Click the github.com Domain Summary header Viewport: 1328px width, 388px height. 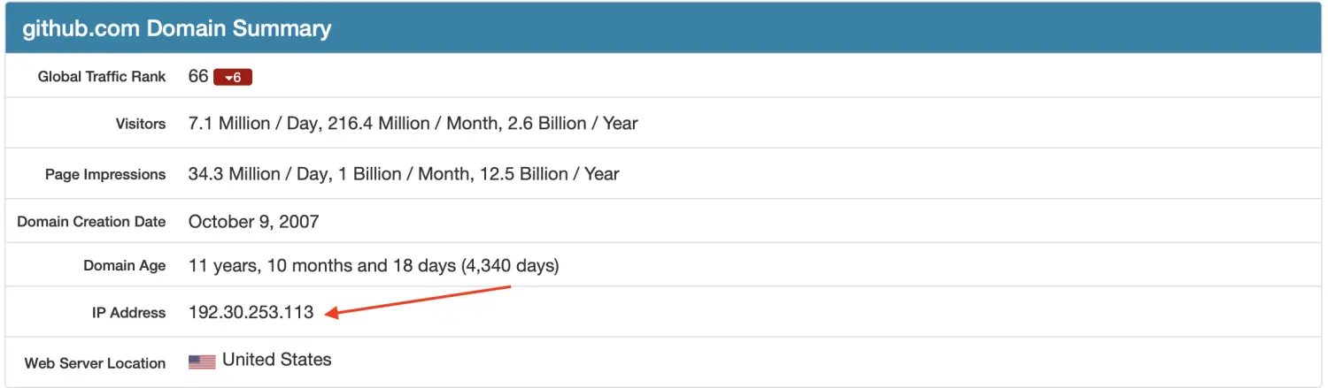point(177,28)
